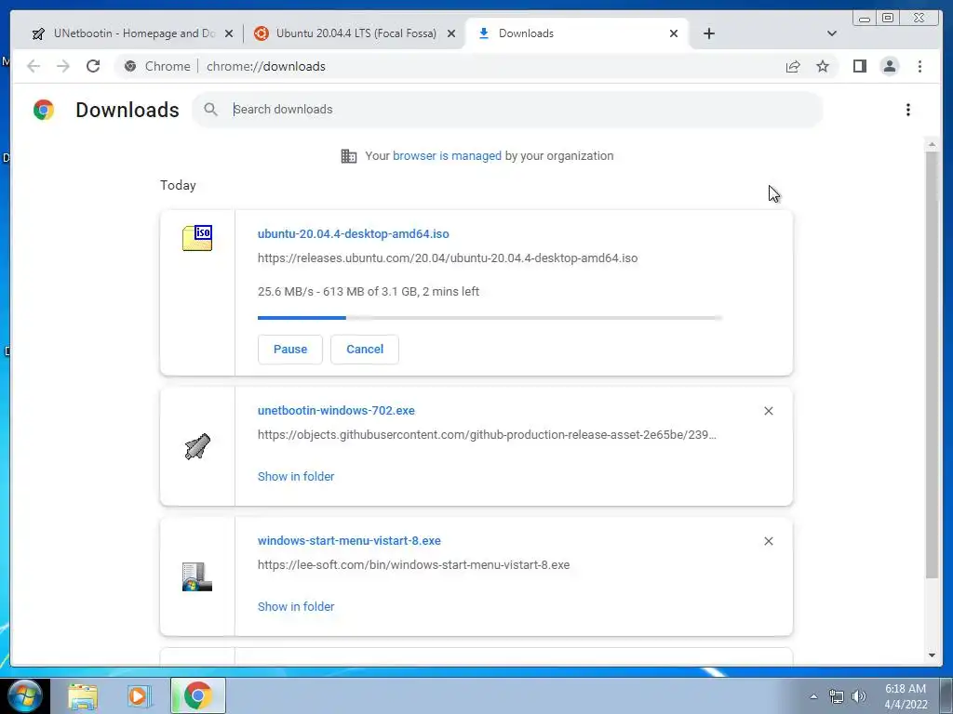The image size is (953, 714).
Task: Open the volume icon in system tray
Action: (859, 696)
